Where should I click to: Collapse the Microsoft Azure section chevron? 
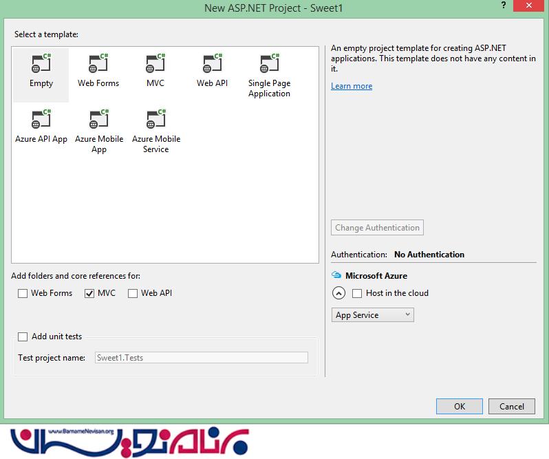[x=338, y=293]
